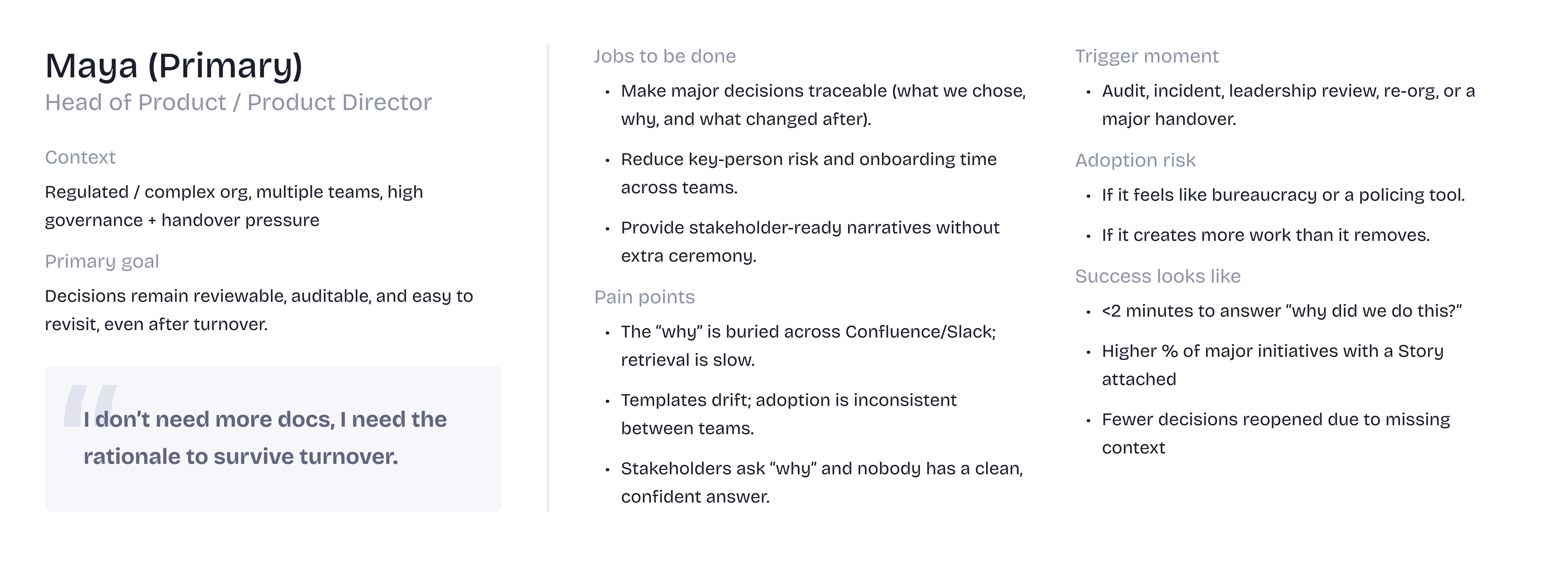Click the "Trigger moment" heading

point(1146,56)
